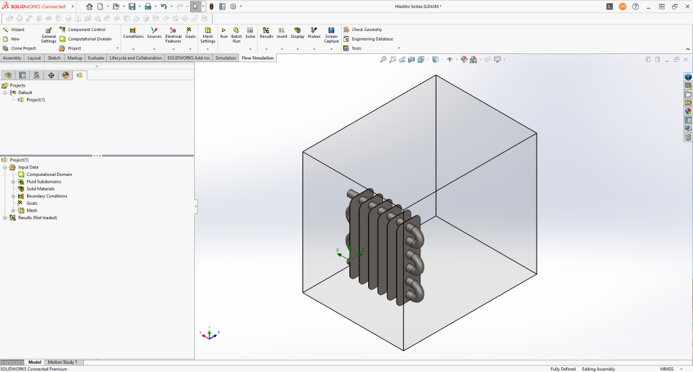Click the Conditions ribbon icon
This screenshot has width=693, height=372.
133,33
